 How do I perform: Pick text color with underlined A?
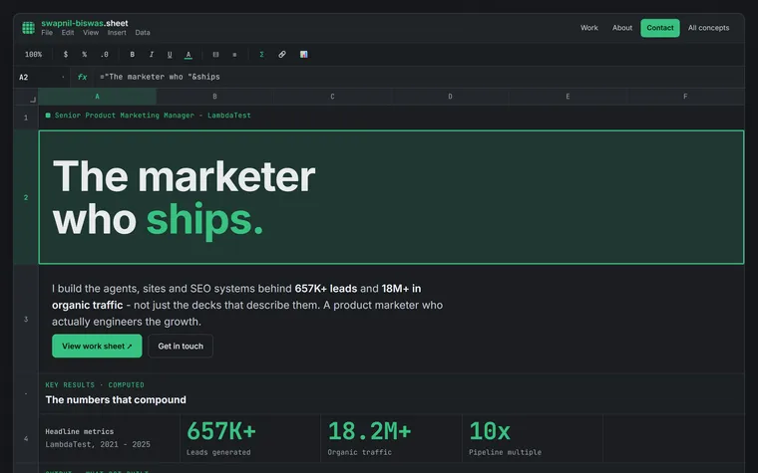point(189,55)
